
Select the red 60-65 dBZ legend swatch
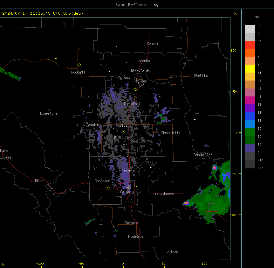pyautogui.click(x=250, y=45)
